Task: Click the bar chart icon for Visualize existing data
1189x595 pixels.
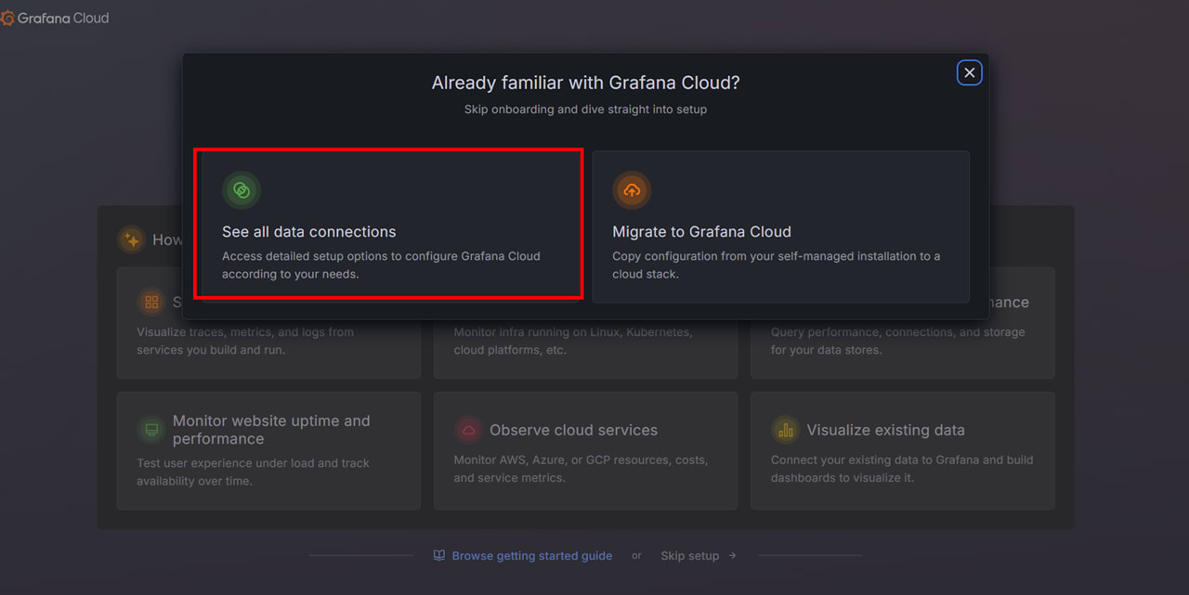Action: 786,430
